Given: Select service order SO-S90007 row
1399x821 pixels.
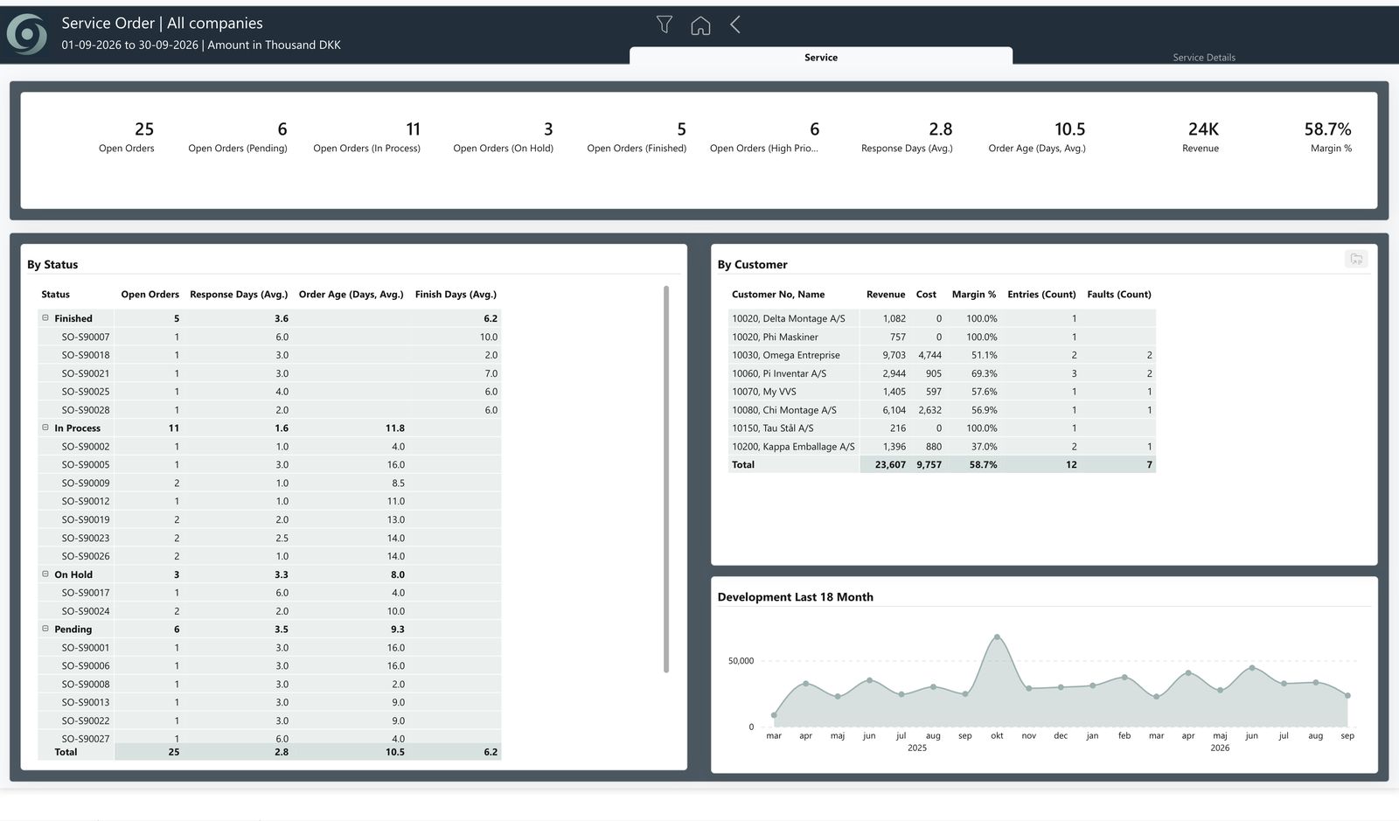Looking at the screenshot, I should click(x=269, y=337).
